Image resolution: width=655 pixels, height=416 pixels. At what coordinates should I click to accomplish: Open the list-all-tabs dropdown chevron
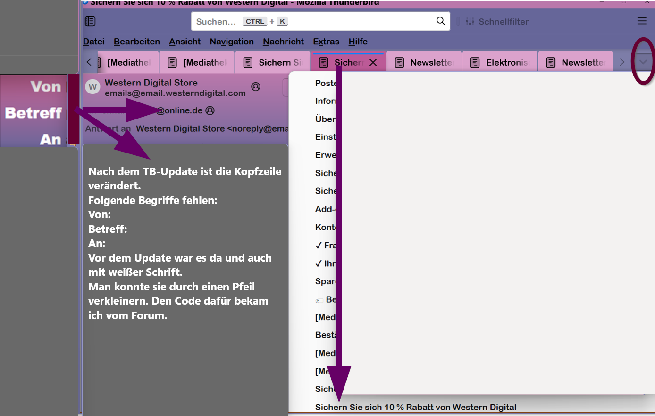tap(643, 62)
